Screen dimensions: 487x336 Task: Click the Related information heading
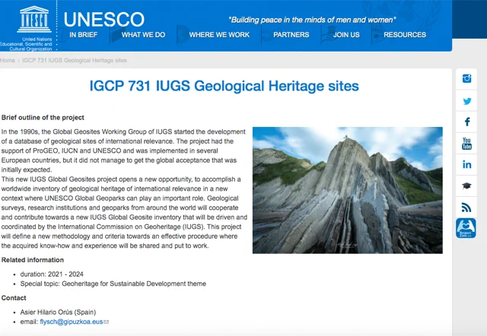[x=33, y=260]
